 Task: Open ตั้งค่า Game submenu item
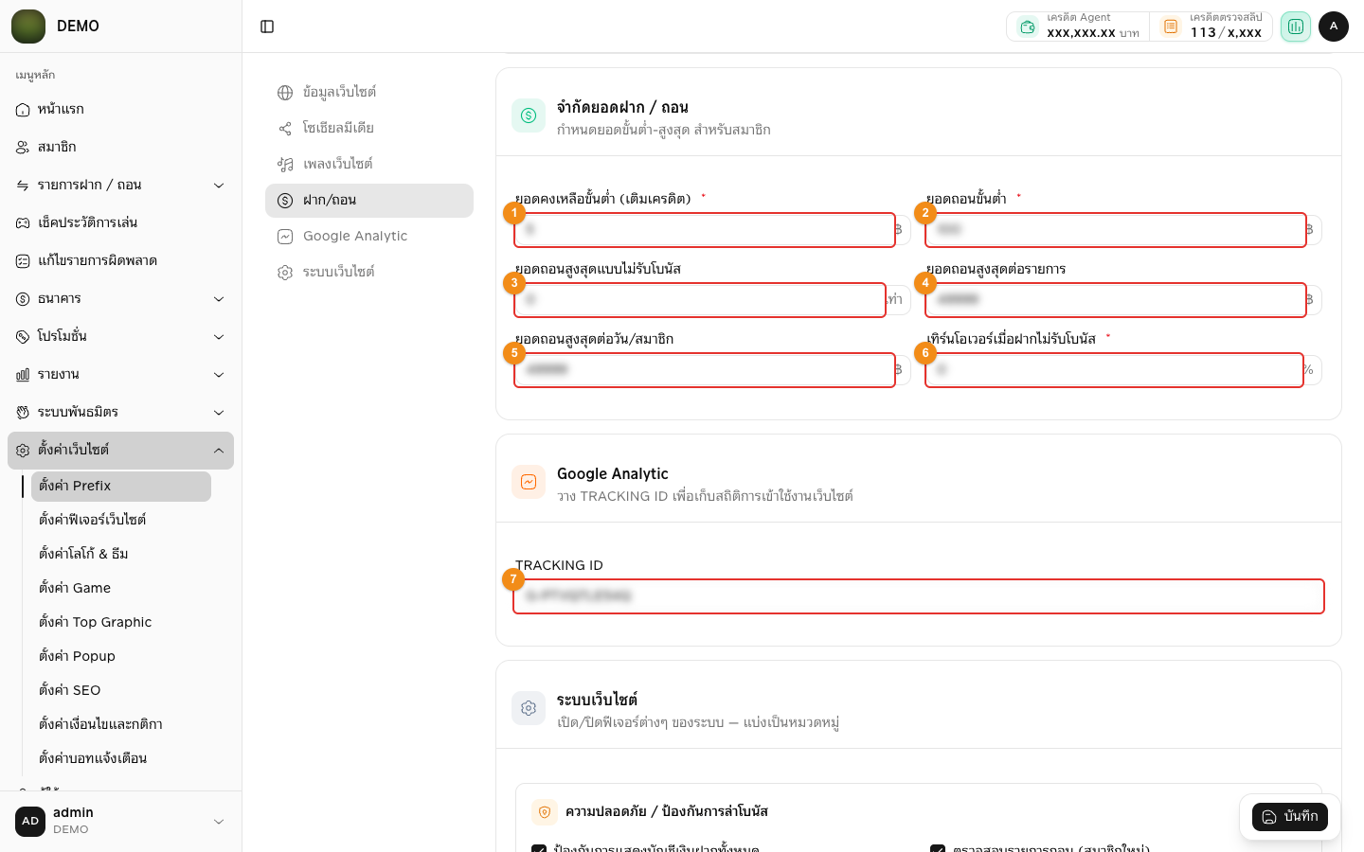point(121,589)
